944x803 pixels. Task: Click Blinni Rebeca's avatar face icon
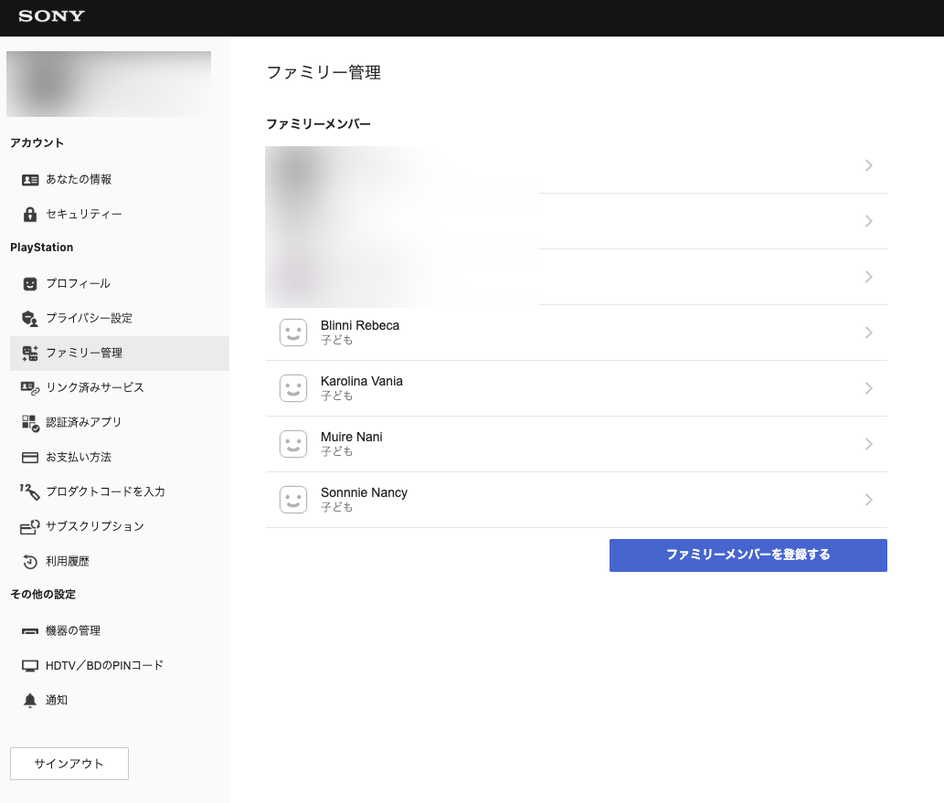point(293,333)
